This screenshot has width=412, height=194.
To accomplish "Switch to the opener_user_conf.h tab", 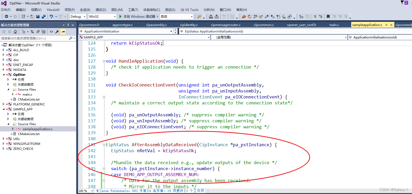I will tap(302, 25).
